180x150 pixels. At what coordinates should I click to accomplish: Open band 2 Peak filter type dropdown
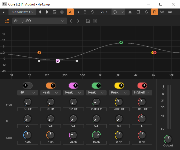[50, 92]
